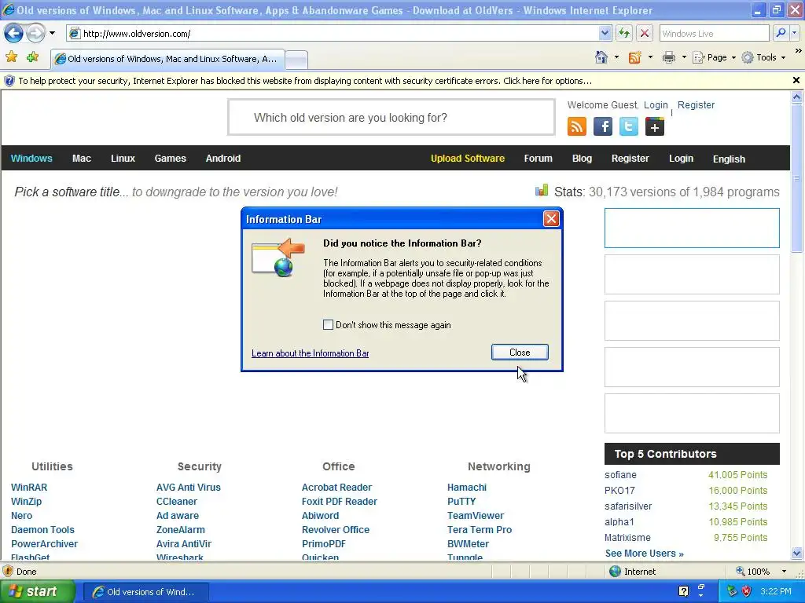Click the Home page icon
Screen dimensions: 805x603
[x=601, y=57]
